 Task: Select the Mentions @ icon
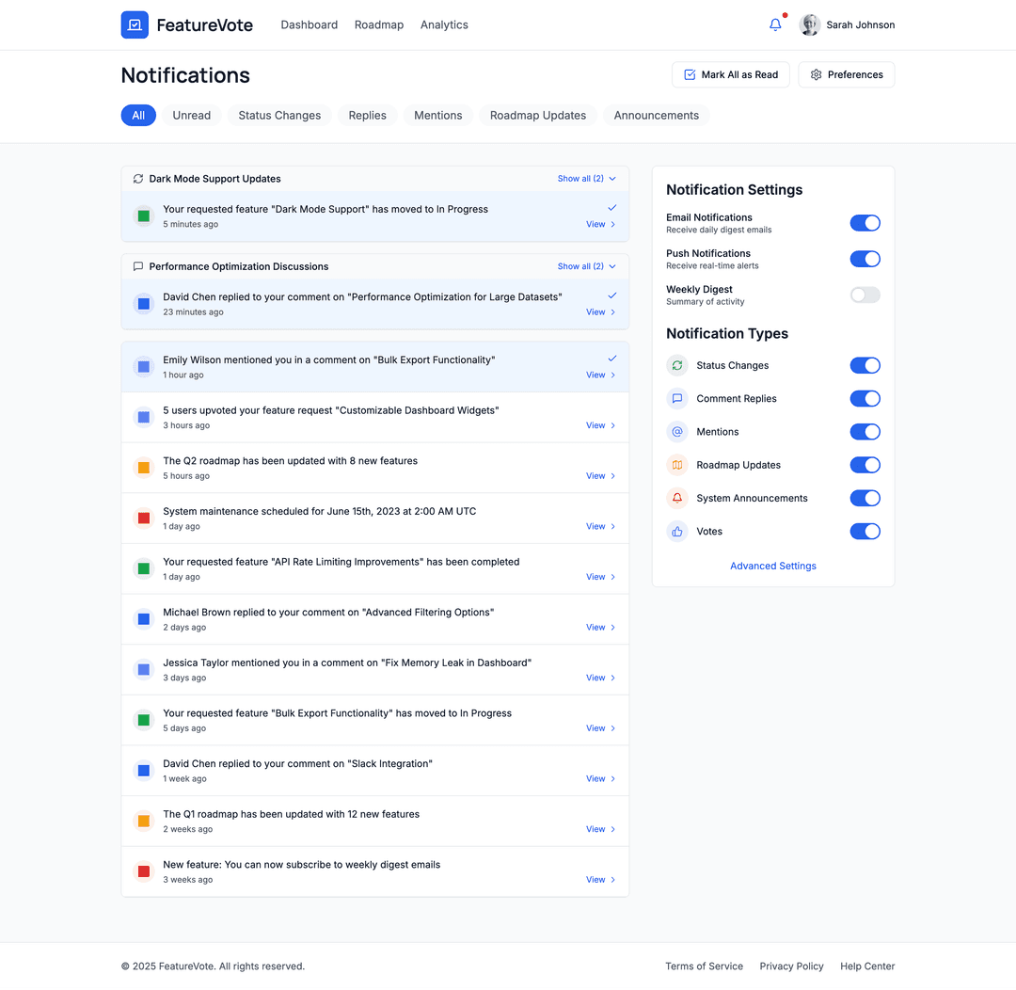676,431
